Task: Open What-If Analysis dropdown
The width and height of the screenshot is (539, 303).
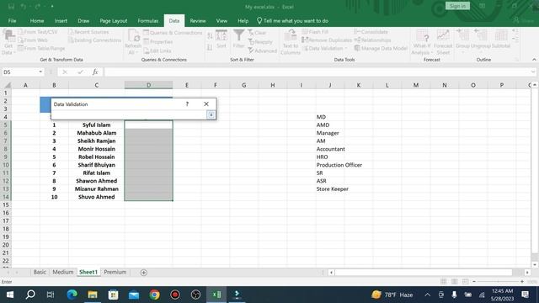Action: 422,42
